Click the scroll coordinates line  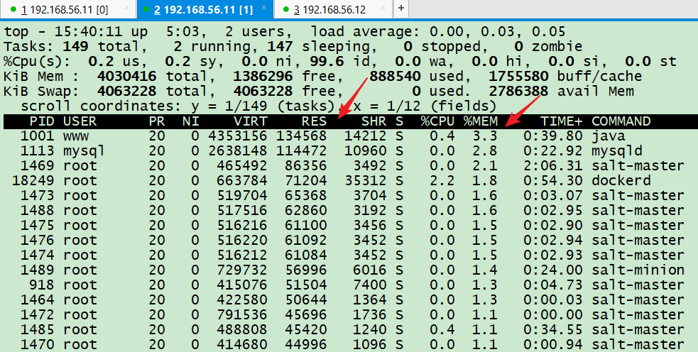(258, 106)
